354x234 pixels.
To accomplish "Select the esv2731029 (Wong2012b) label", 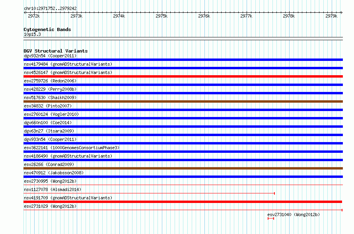I will 50,206.
